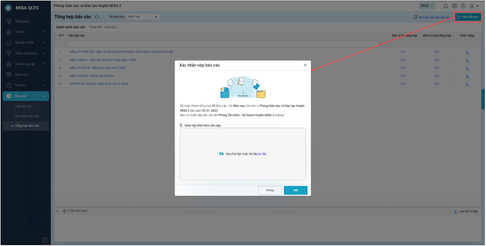Click the Tên báo cáo filter input field
486x246 pixels.
pos(223,44)
